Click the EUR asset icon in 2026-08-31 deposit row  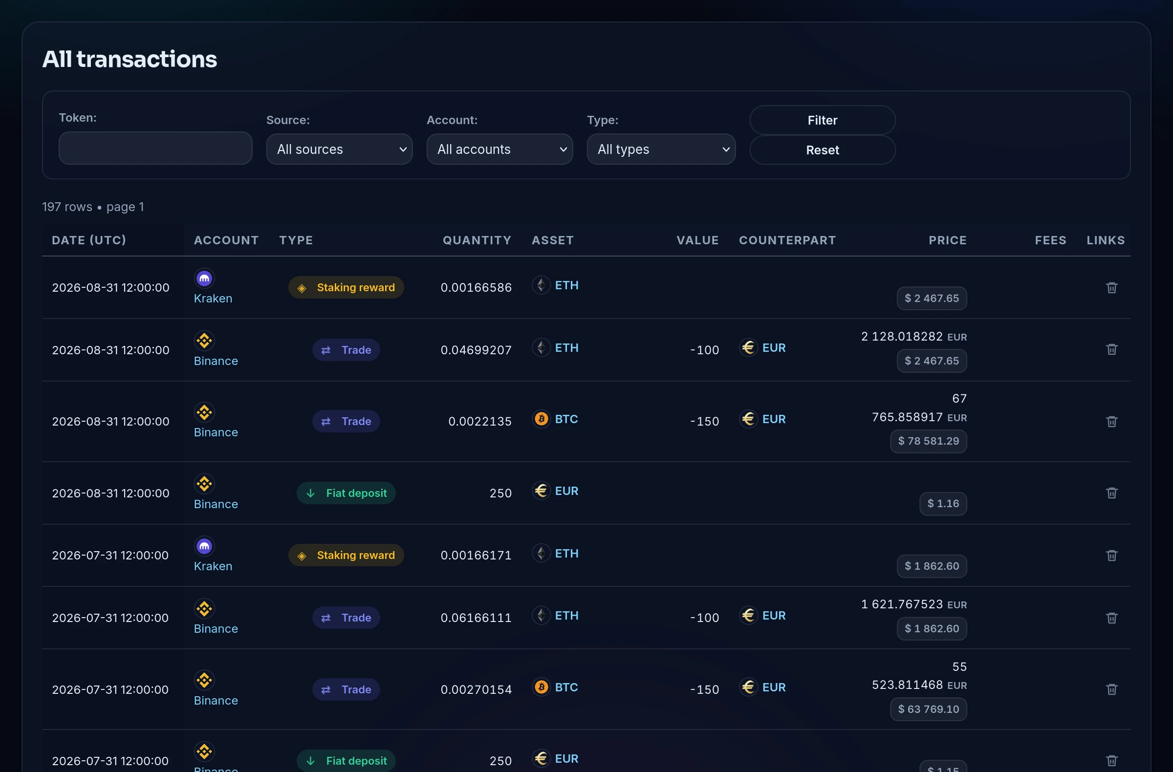click(541, 491)
